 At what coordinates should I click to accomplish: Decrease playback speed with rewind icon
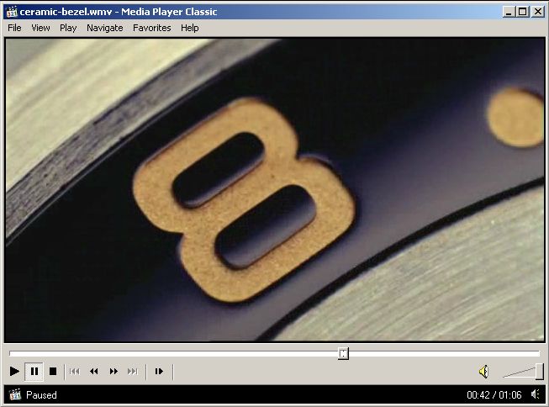click(x=94, y=372)
